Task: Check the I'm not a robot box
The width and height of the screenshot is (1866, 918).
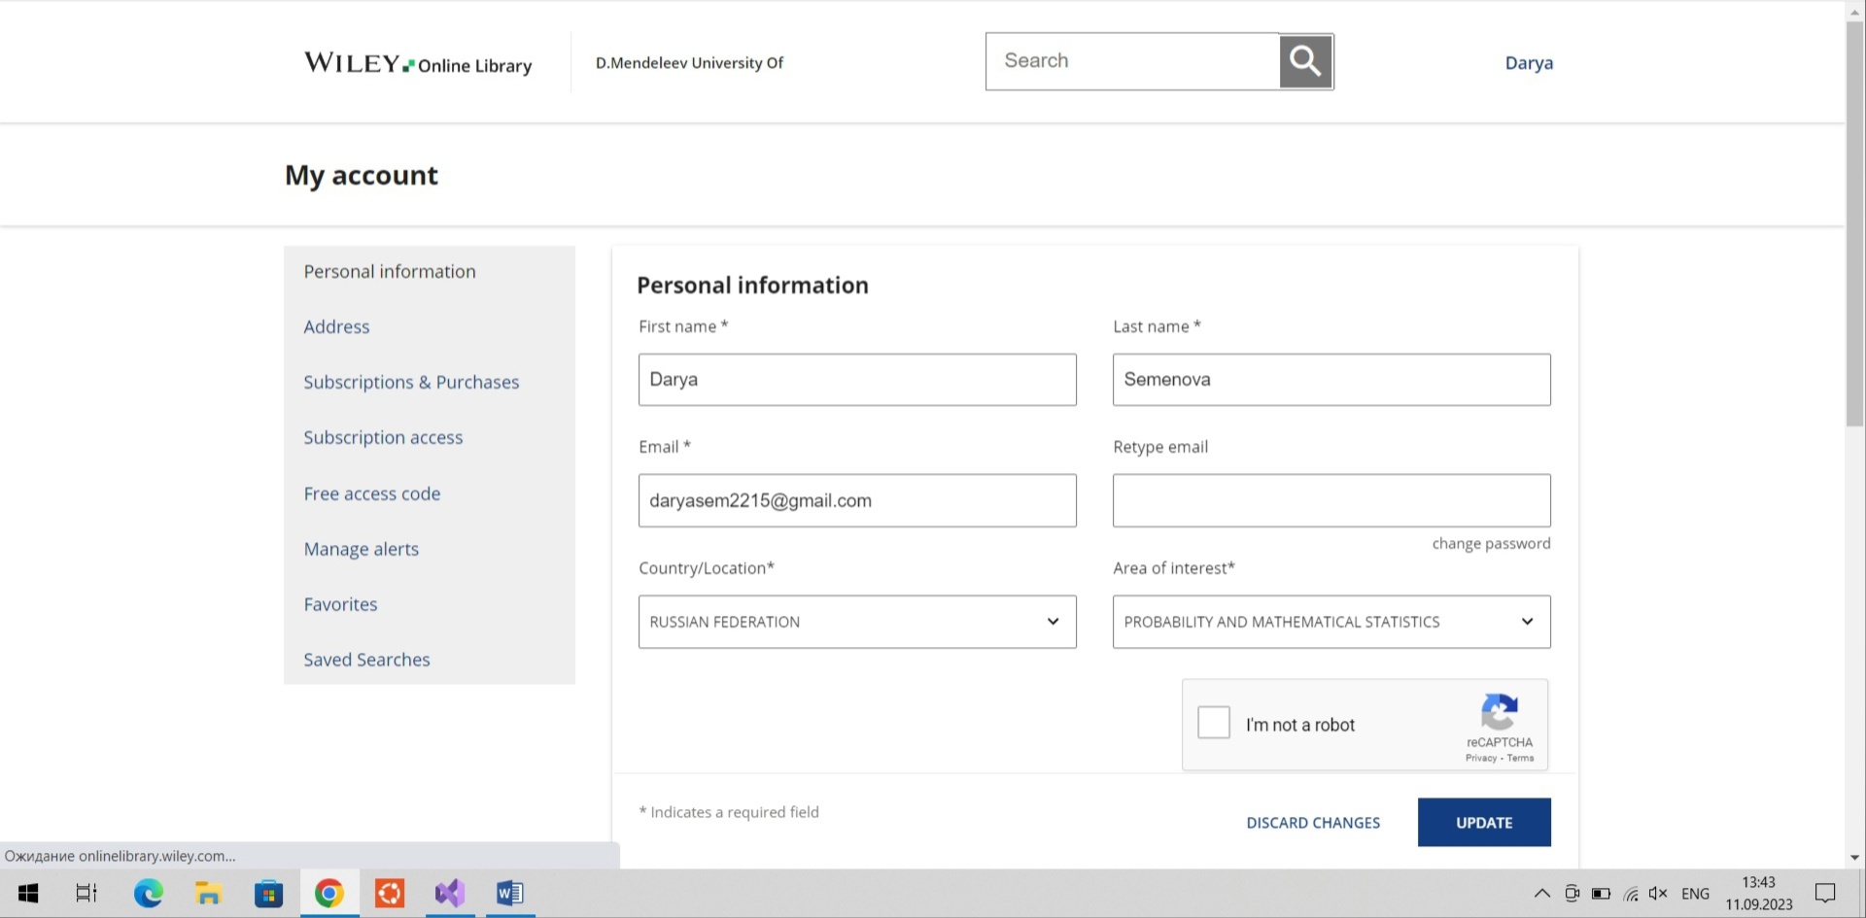Action: 1214,723
